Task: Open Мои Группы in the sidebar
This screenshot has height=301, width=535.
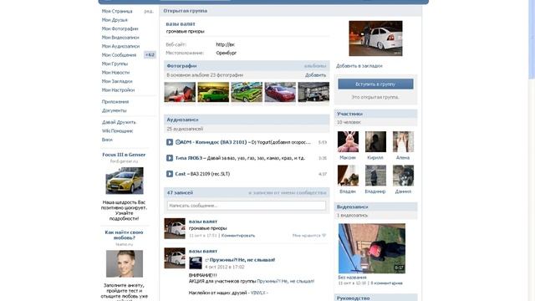Action: click(115, 64)
